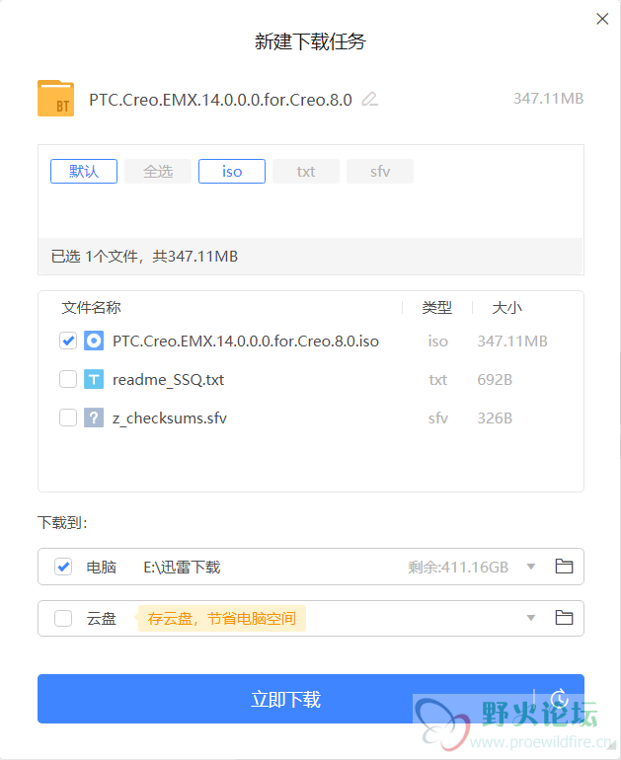The image size is (621, 760).
Task: Expand the 电脑 download path dropdown
Action: [x=531, y=567]
